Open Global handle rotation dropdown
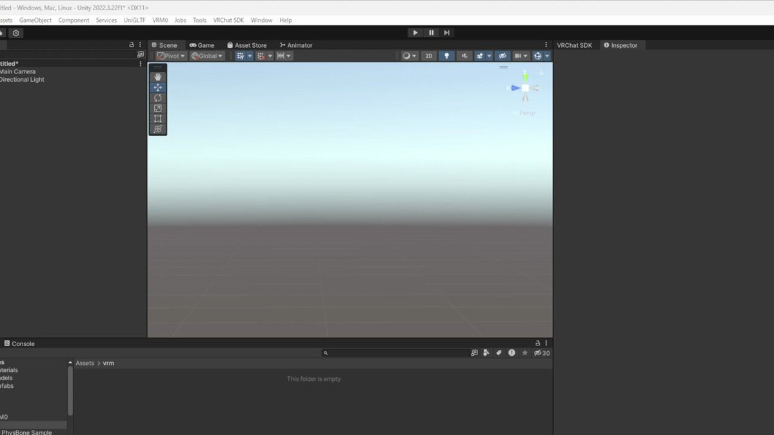The height and width of the screenshot is (435, 774). pyautogui.click(x=206, y=56)
